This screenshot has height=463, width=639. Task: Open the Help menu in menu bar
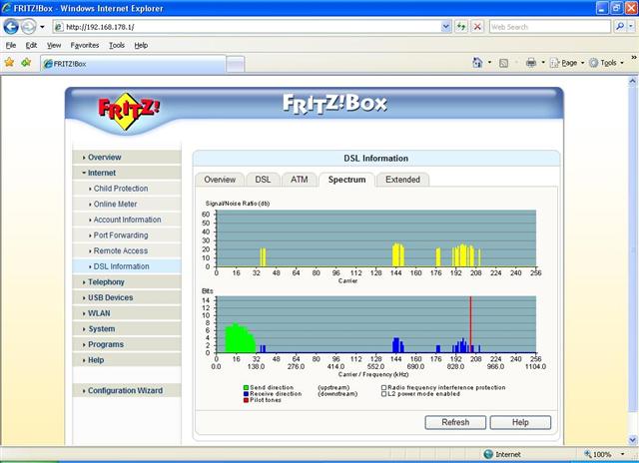pos(141,45)
